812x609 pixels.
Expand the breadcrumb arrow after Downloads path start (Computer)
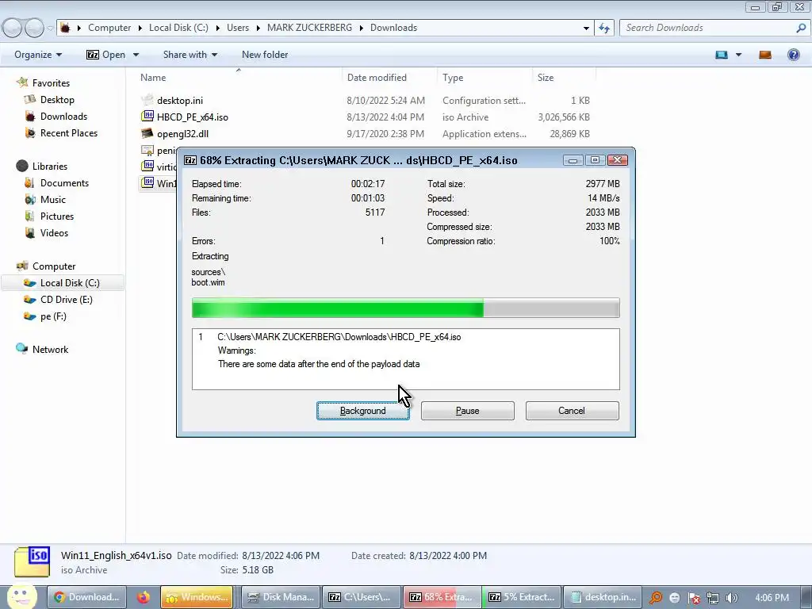pos(140,28)
